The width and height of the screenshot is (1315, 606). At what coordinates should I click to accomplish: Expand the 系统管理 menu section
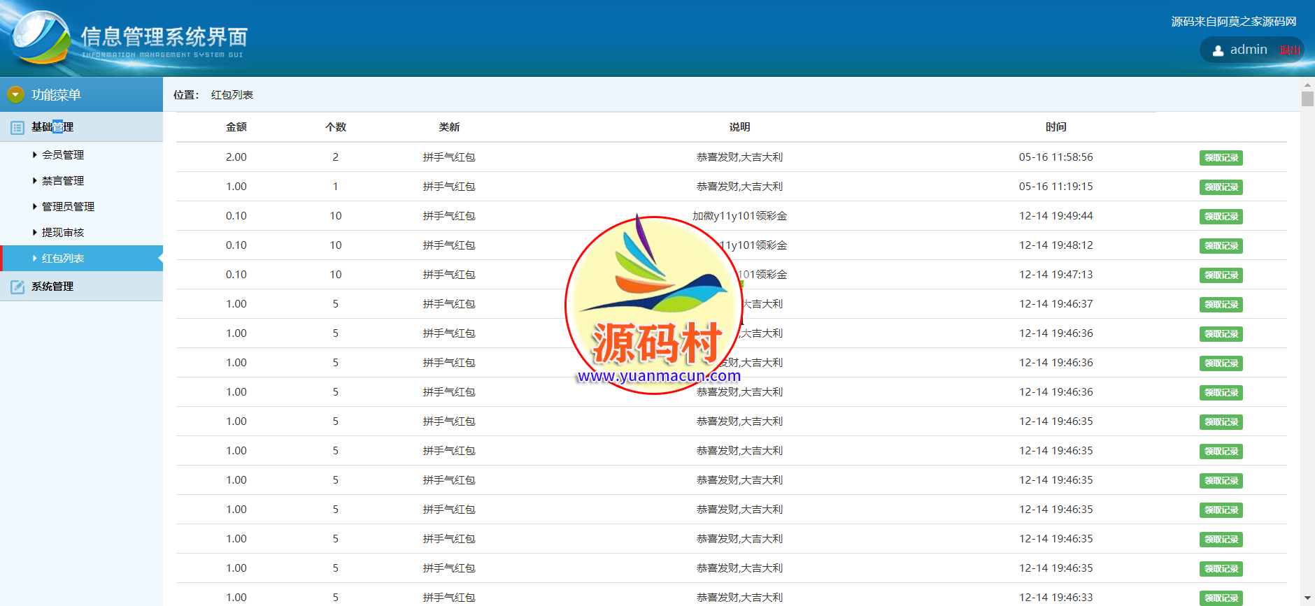tap(52, 287)
